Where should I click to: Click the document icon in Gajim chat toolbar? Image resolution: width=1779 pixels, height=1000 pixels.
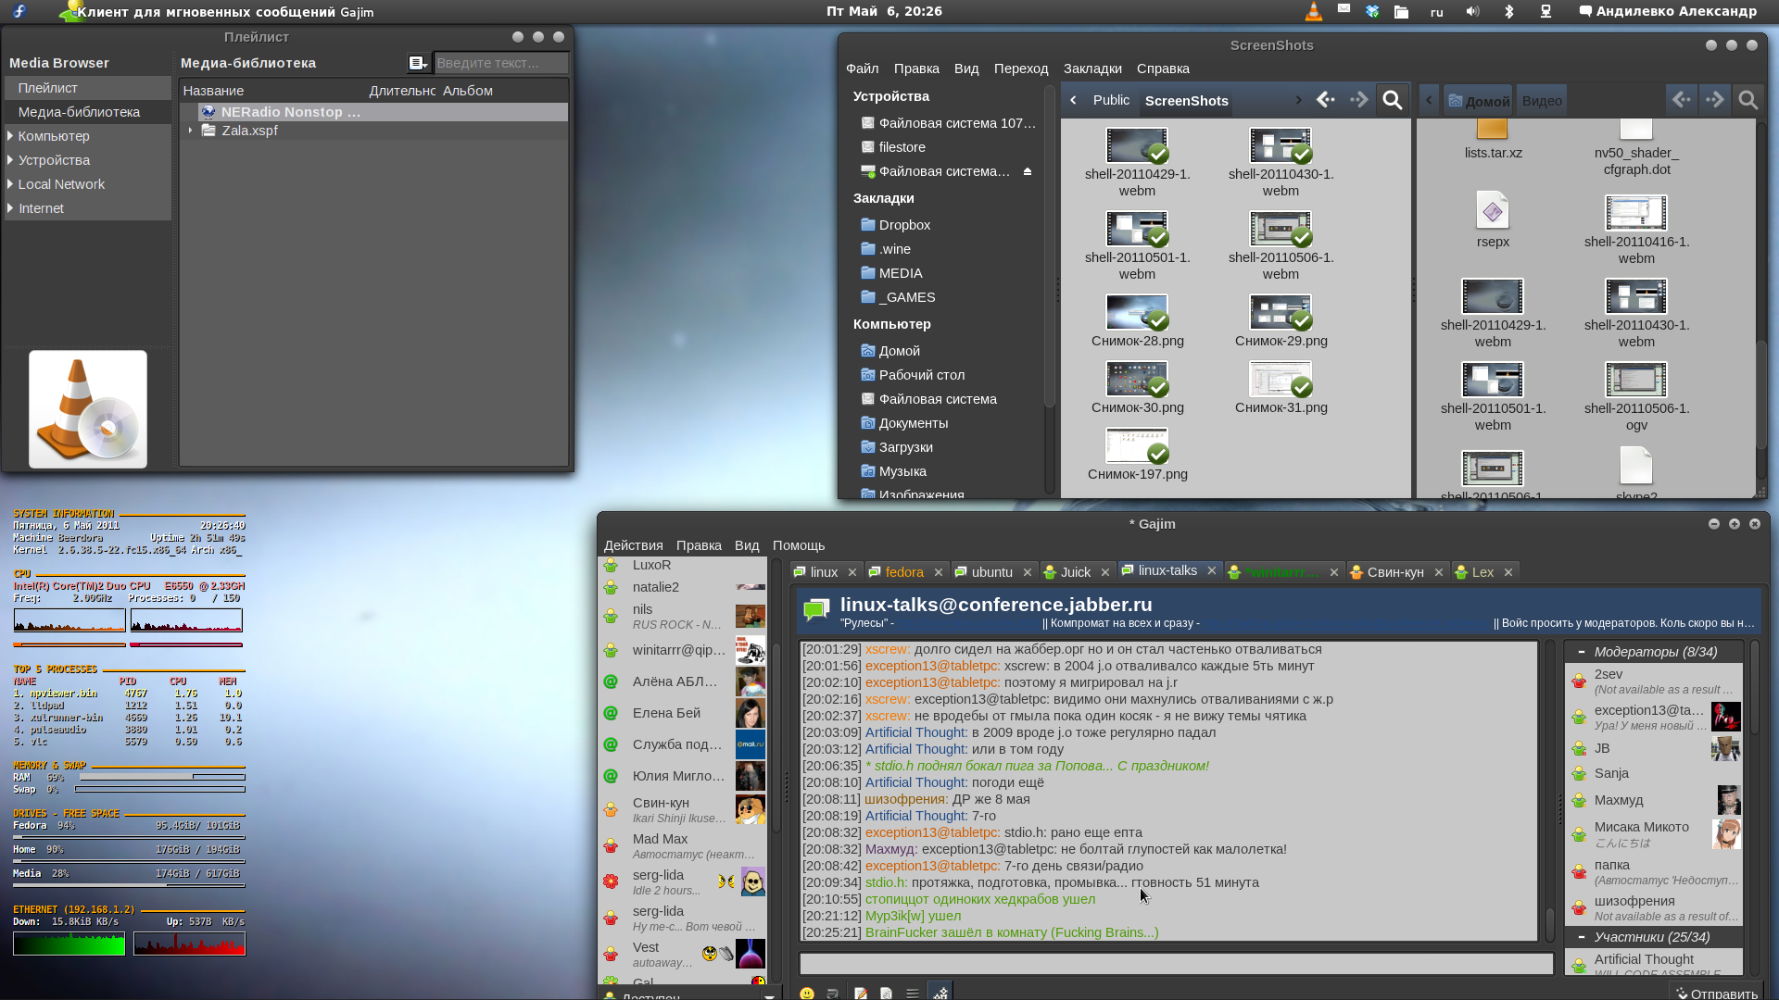pos(887,993)
